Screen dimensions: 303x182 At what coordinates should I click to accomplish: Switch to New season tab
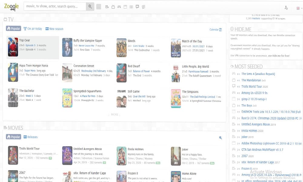[x=54, y=29]
